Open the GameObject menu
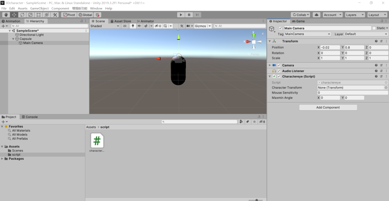 click(40, 8)
